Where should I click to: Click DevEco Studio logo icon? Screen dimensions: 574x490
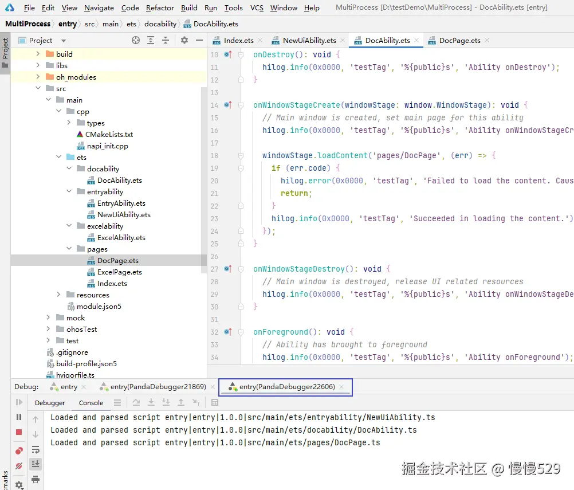10,7
